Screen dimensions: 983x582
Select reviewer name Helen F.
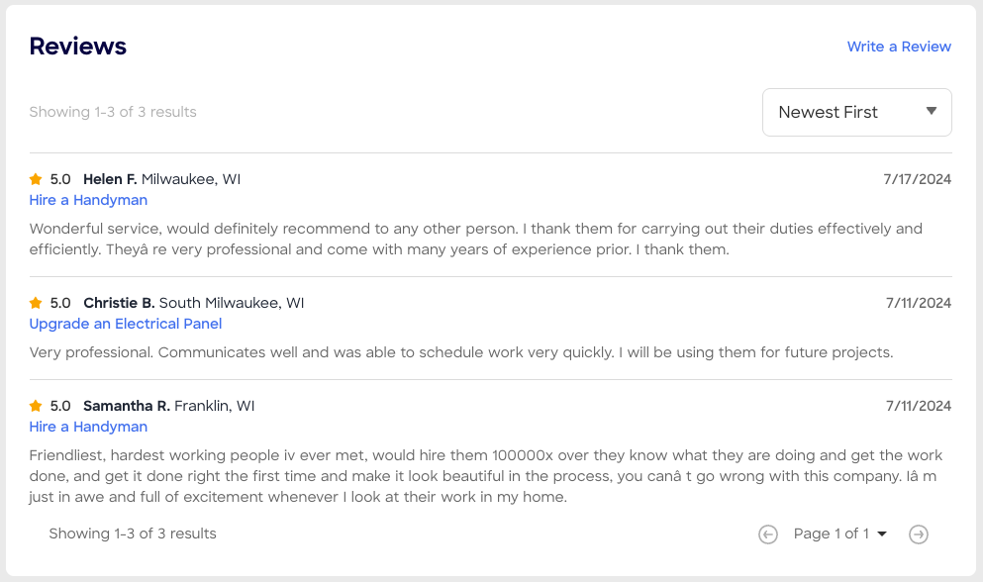[110, 179]
